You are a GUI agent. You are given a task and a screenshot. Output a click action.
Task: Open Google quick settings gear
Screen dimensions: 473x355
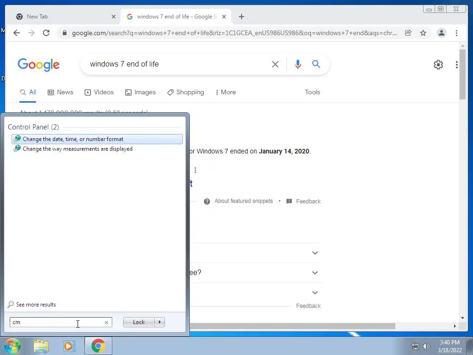click(x=438, y=65)
